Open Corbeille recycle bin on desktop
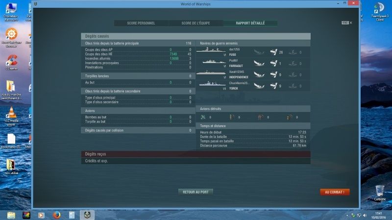The image size is (392, 220). (x=380, y=193)
